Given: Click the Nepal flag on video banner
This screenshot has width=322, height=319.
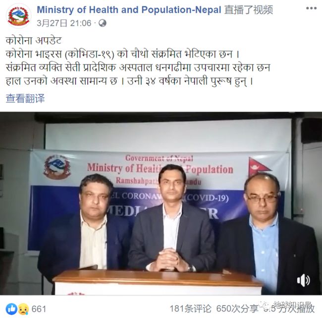Looking at the screenshot, I should (259, 167).
